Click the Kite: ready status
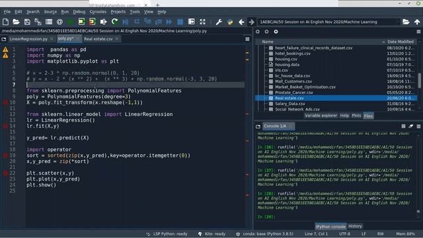 point(211,234)
